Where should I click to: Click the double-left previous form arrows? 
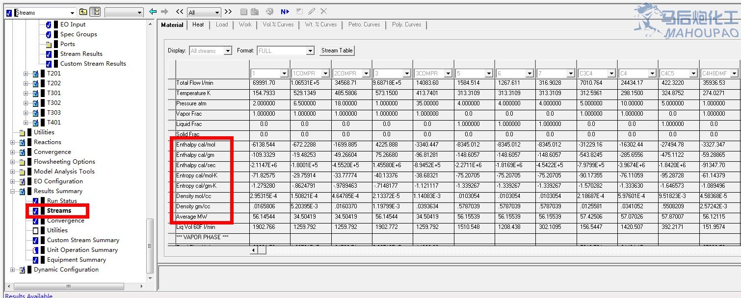pyautogui.click(x=180, y=12)
